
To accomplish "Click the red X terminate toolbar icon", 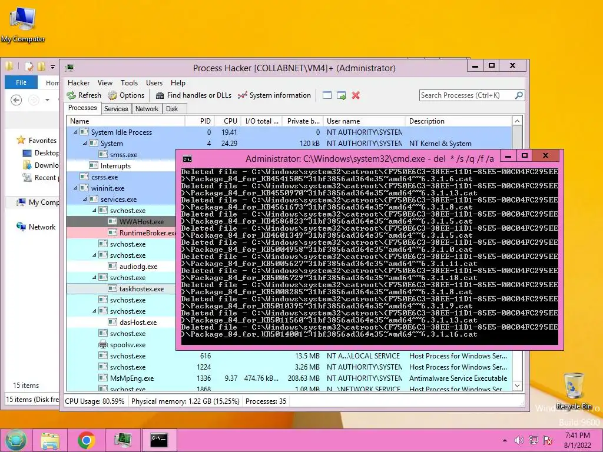I will 356,95.
